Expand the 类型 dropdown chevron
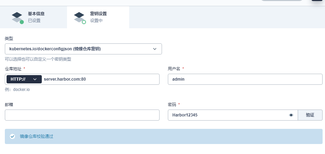Screen dimensions: 325x154 [155, 49]
